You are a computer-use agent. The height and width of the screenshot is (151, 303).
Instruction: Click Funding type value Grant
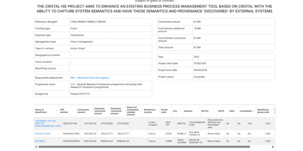click(73, 29)
